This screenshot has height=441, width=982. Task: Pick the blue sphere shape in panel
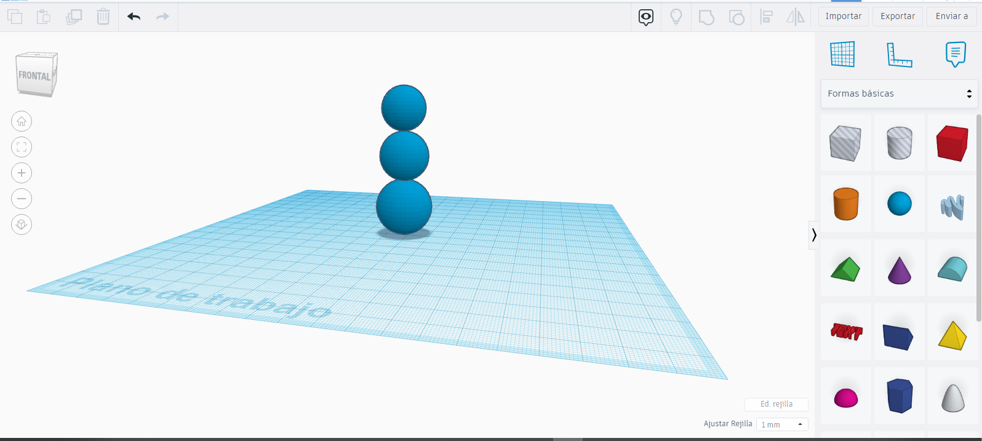(x=900, y=204)
